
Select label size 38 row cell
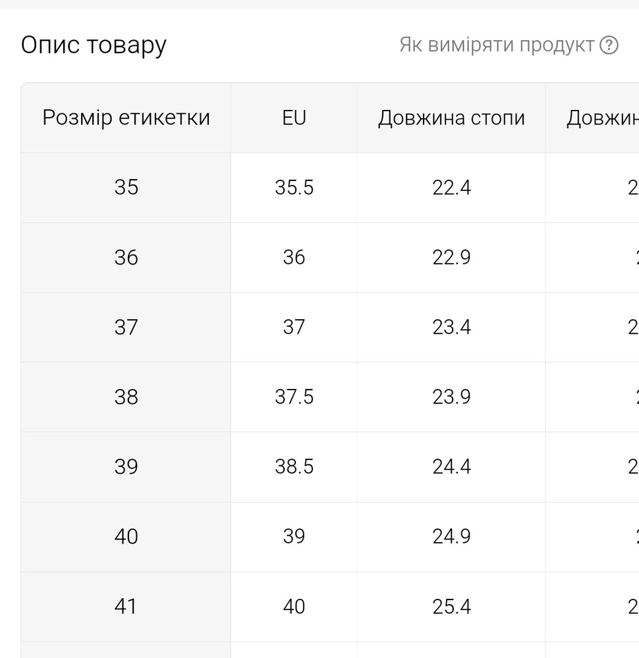(126, 397)
